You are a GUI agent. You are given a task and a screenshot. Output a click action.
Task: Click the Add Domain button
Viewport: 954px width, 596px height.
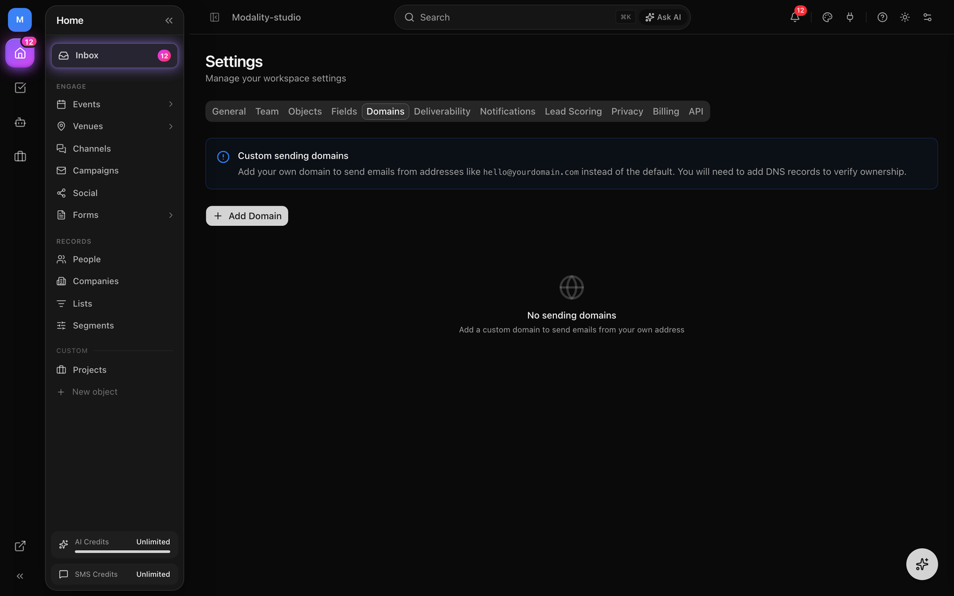(247, 216)
